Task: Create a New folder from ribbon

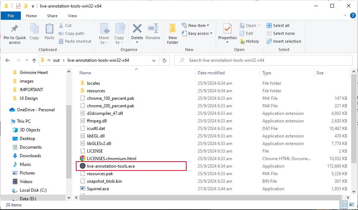Action: click(x=173, y=34)
